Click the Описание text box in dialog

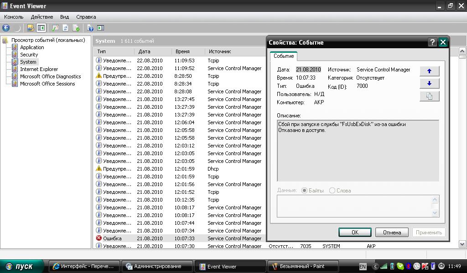[358, 151]
